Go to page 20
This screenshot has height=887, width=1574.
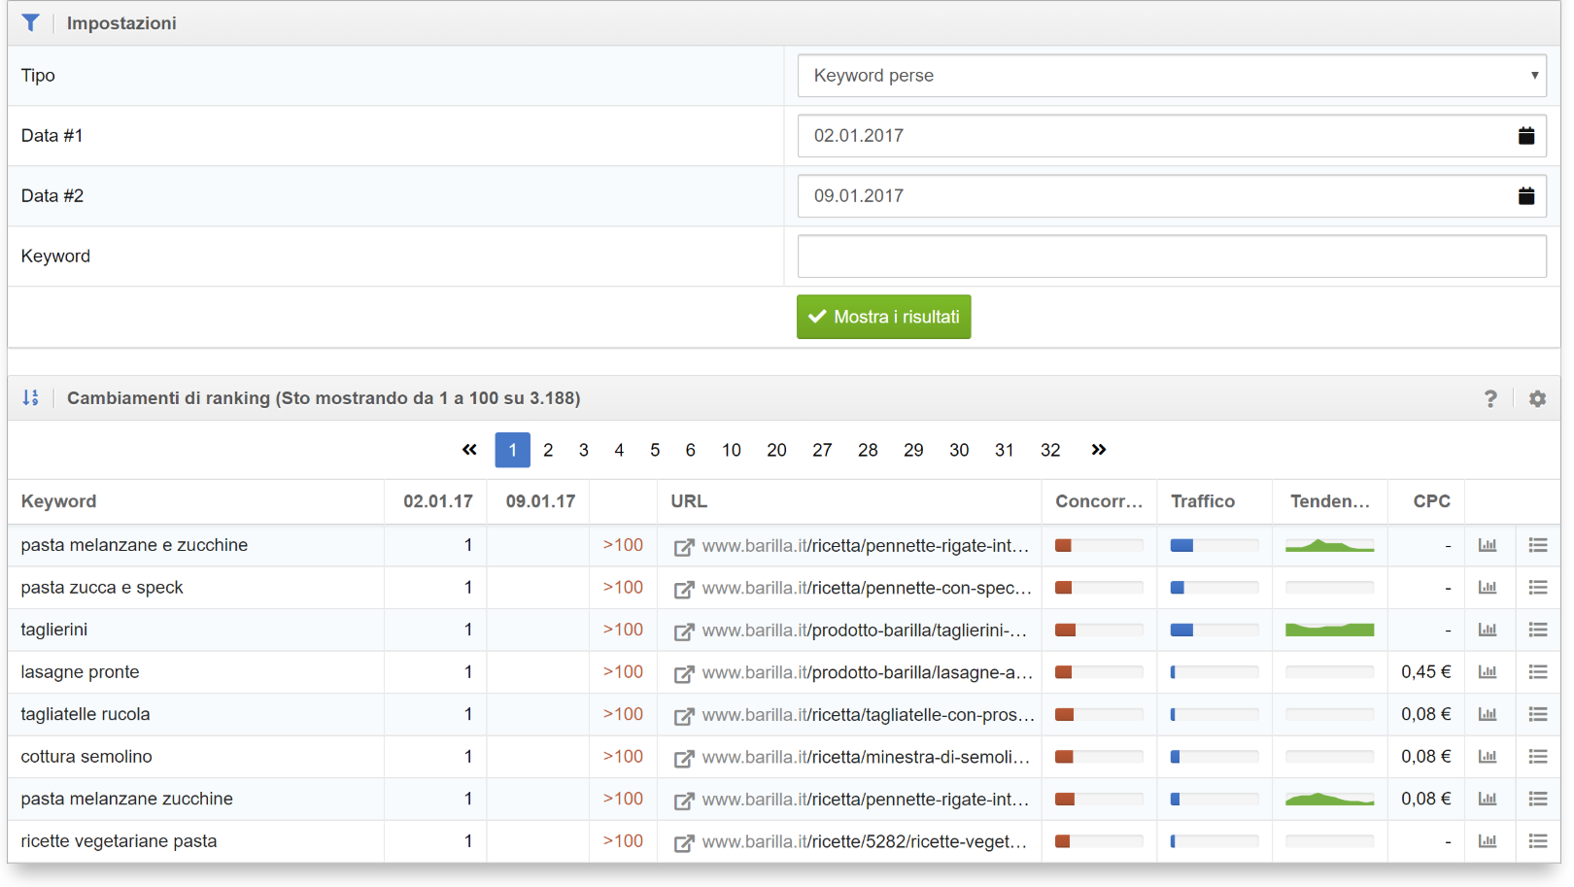tap(776, 450)
